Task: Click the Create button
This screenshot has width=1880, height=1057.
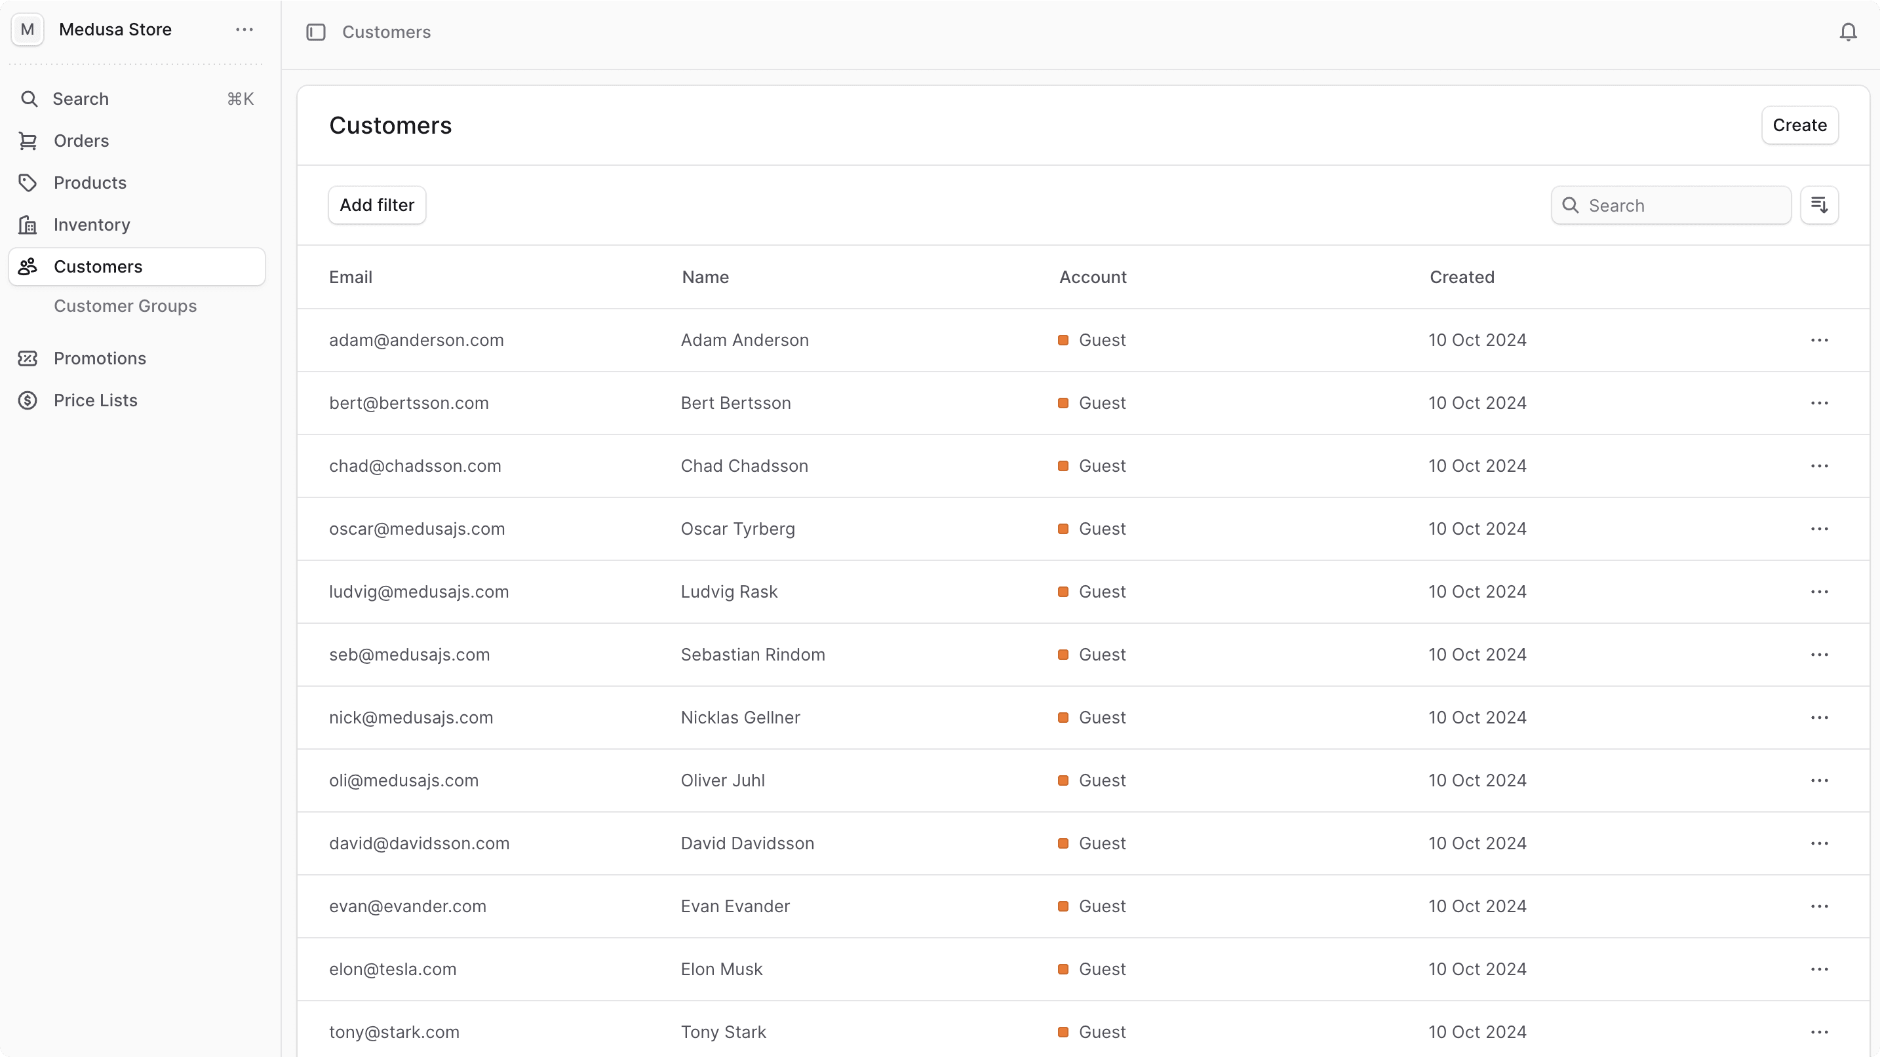Action: 1799,125
